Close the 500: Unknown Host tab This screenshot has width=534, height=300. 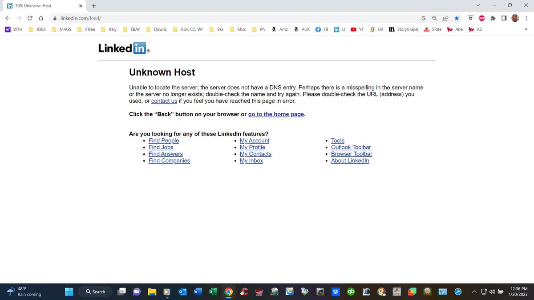[80, 6]
